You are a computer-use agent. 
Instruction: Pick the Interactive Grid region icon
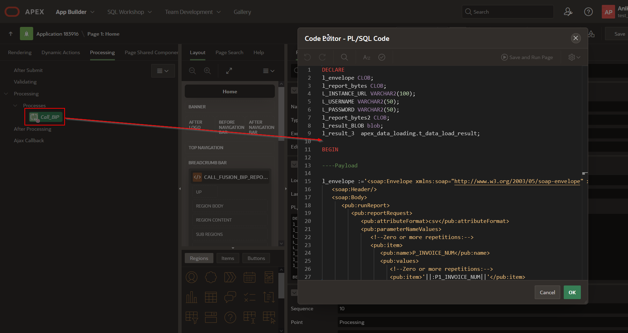pyautogui.click(x=249, y=317)
